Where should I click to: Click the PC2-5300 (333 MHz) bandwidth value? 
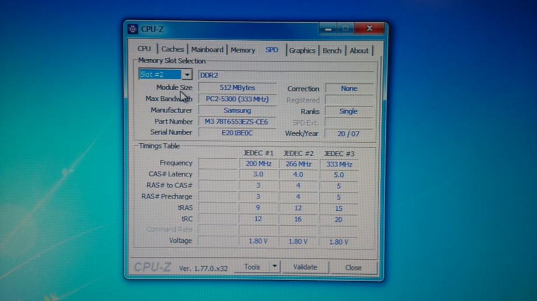point(238,99)
